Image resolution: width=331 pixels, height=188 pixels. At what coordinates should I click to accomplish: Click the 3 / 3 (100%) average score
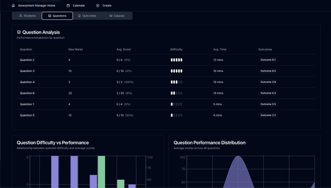click(125, 82)
